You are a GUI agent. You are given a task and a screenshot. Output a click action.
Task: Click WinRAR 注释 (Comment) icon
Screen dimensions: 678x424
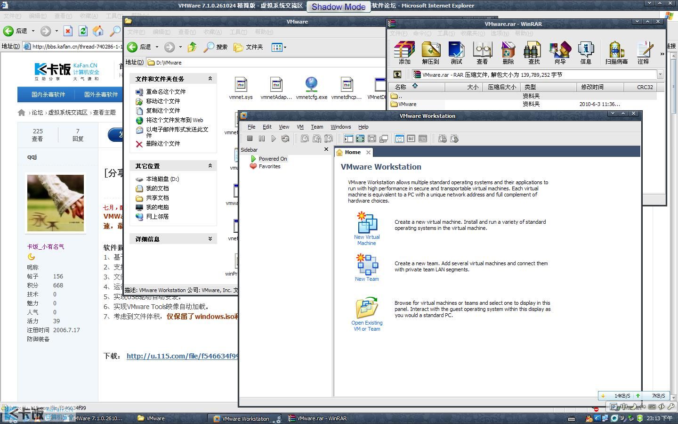pos(643,52)
